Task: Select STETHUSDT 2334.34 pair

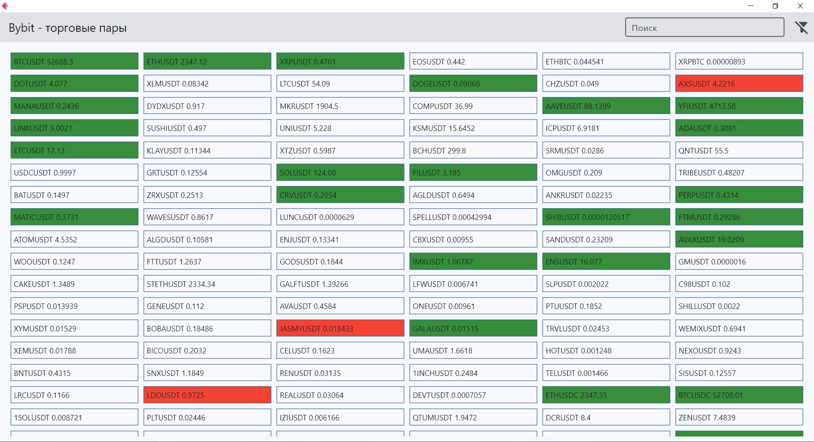Action: pyautogui.click(x=207, y=284)
